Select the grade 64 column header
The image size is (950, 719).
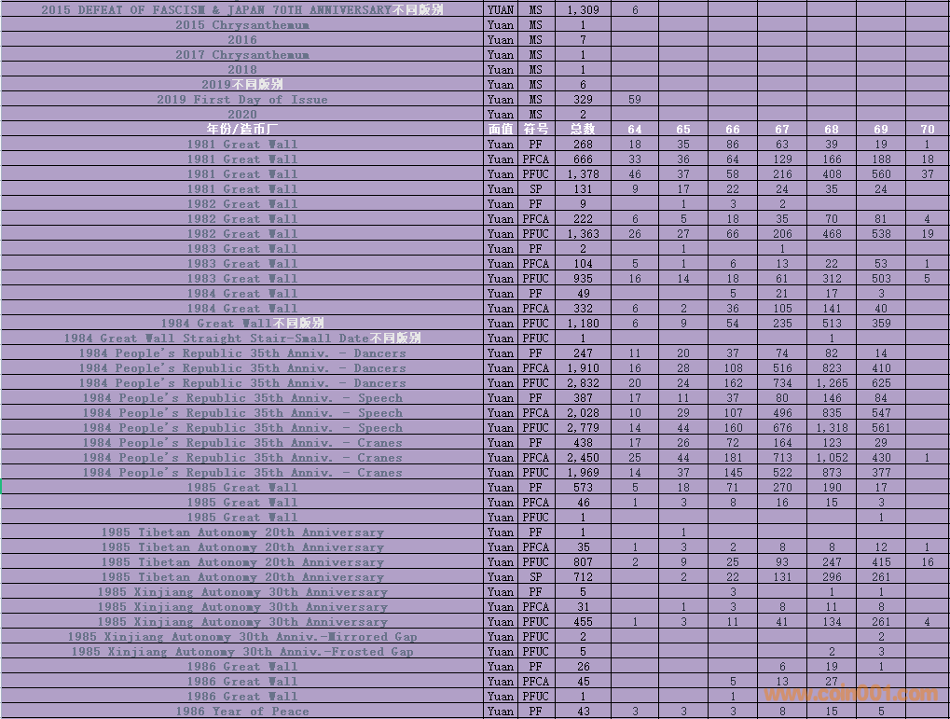click(635, 130)
